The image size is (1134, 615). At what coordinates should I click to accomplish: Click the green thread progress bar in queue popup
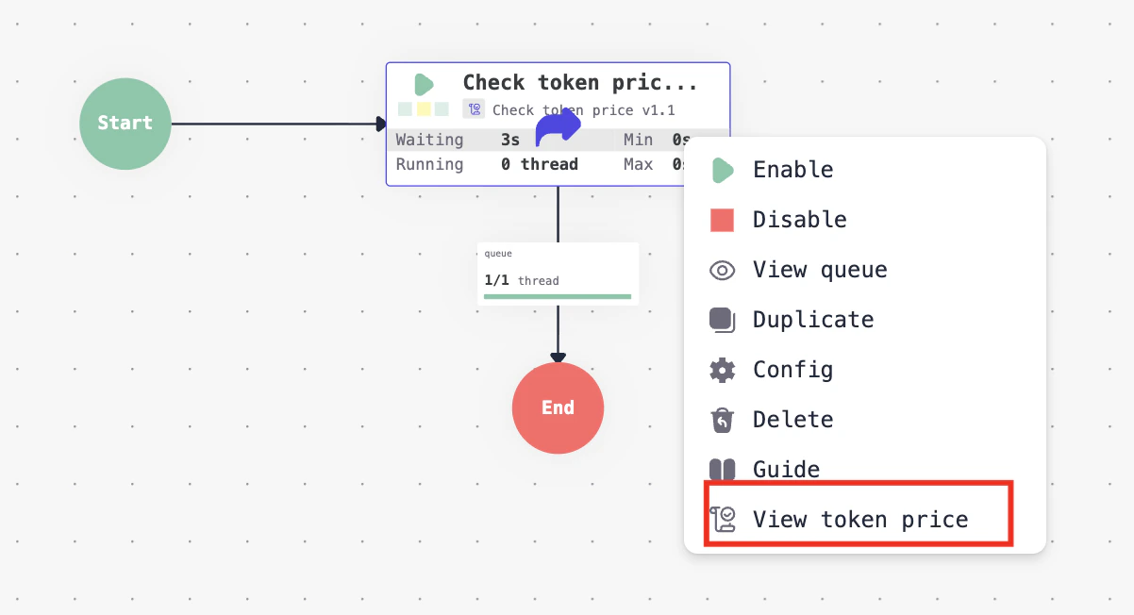558,296
